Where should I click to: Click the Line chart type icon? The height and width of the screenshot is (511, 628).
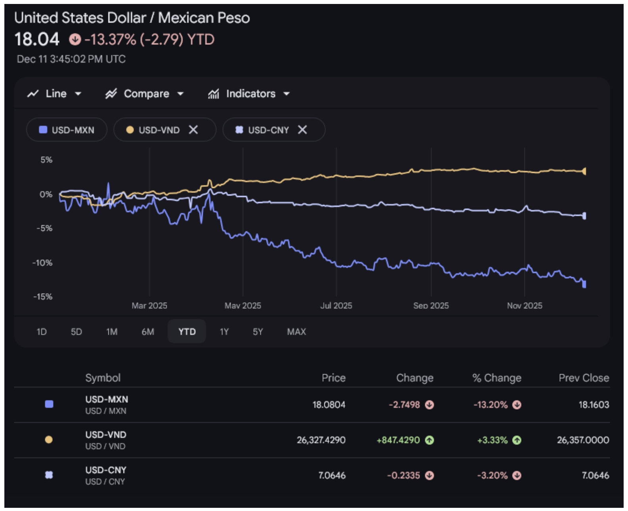tap(33, 94)
